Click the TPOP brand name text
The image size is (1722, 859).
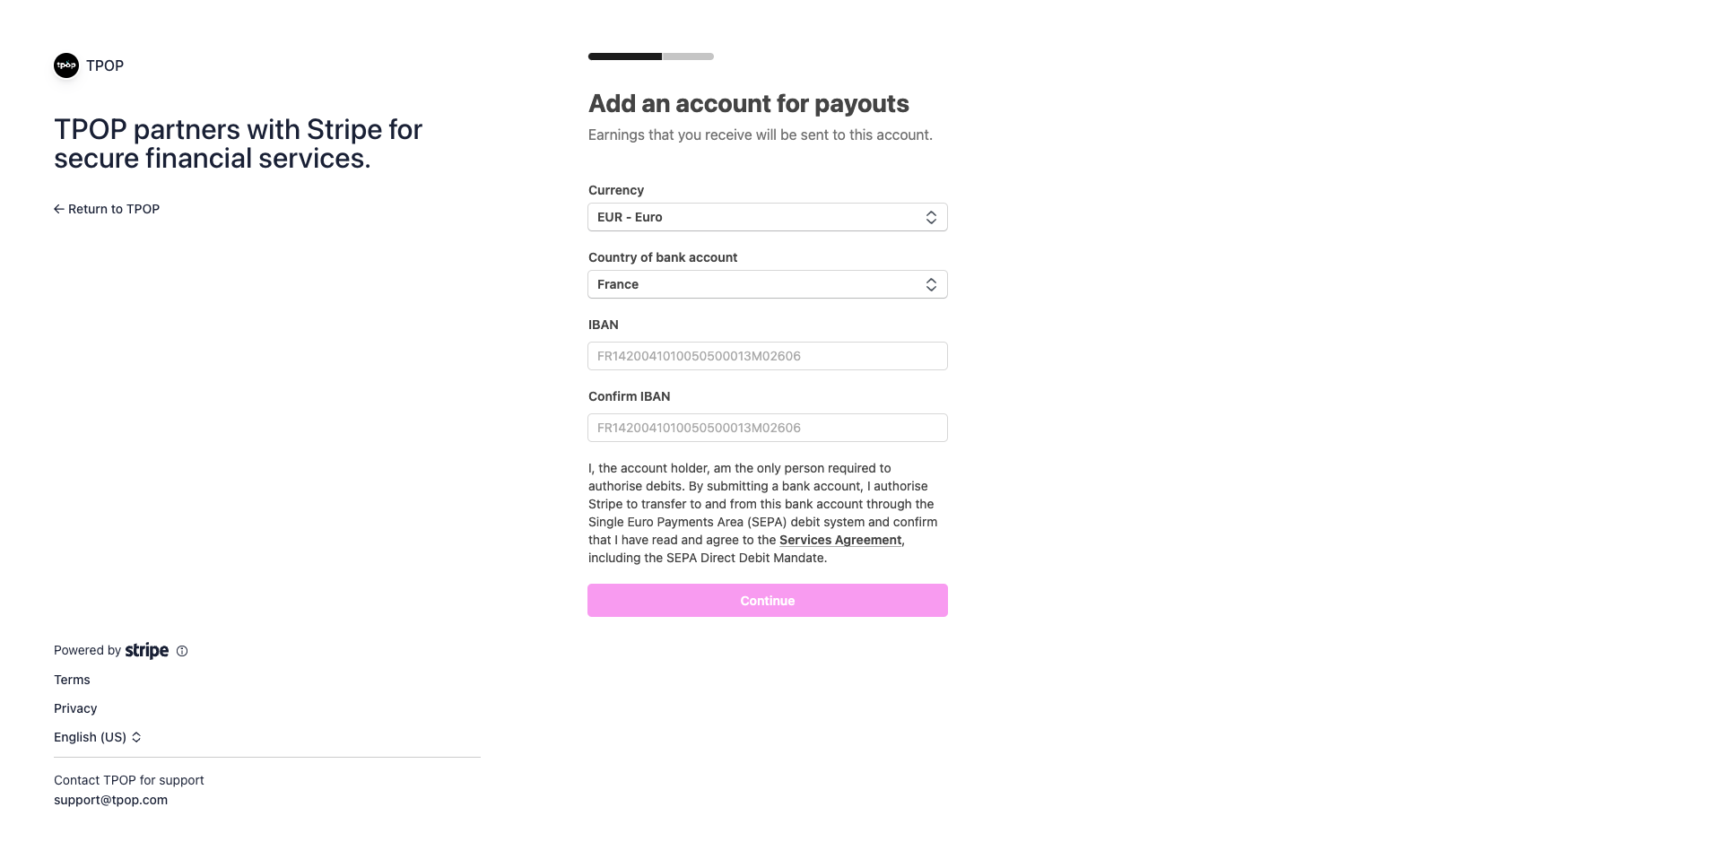point(105,65)
